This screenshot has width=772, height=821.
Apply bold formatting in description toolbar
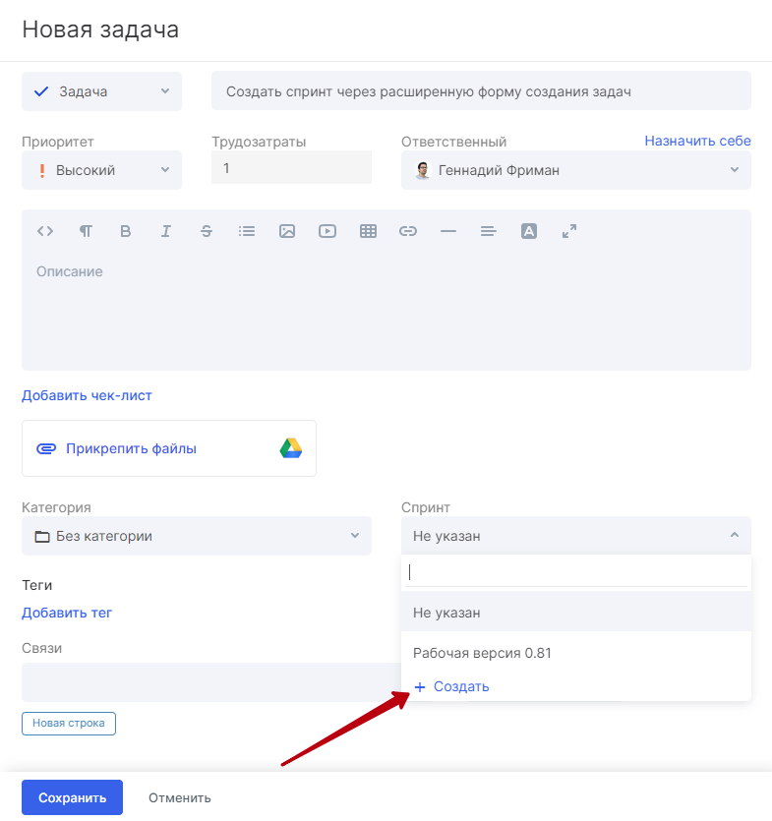[x=125, y=231]
